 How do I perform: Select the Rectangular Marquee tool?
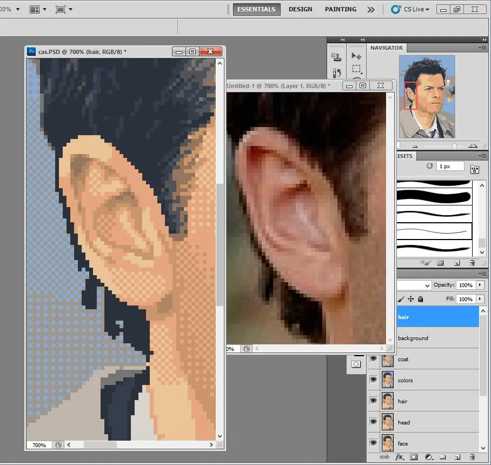pos(356,69)
